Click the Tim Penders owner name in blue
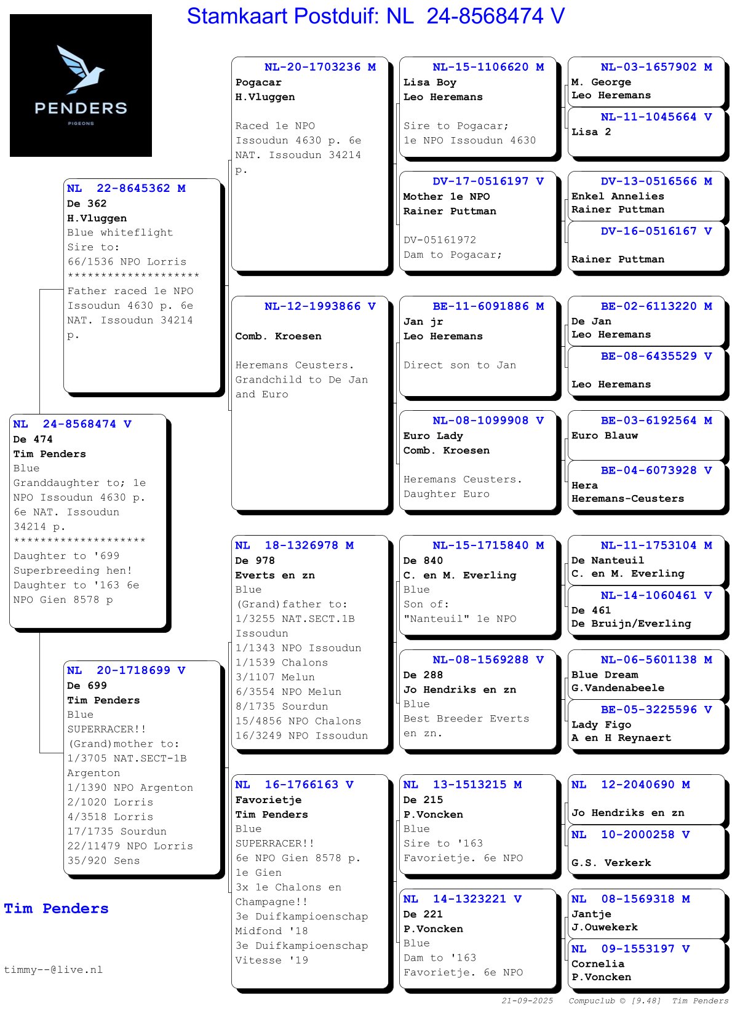Screen dimensions: 732x1035 pos(56,908)
